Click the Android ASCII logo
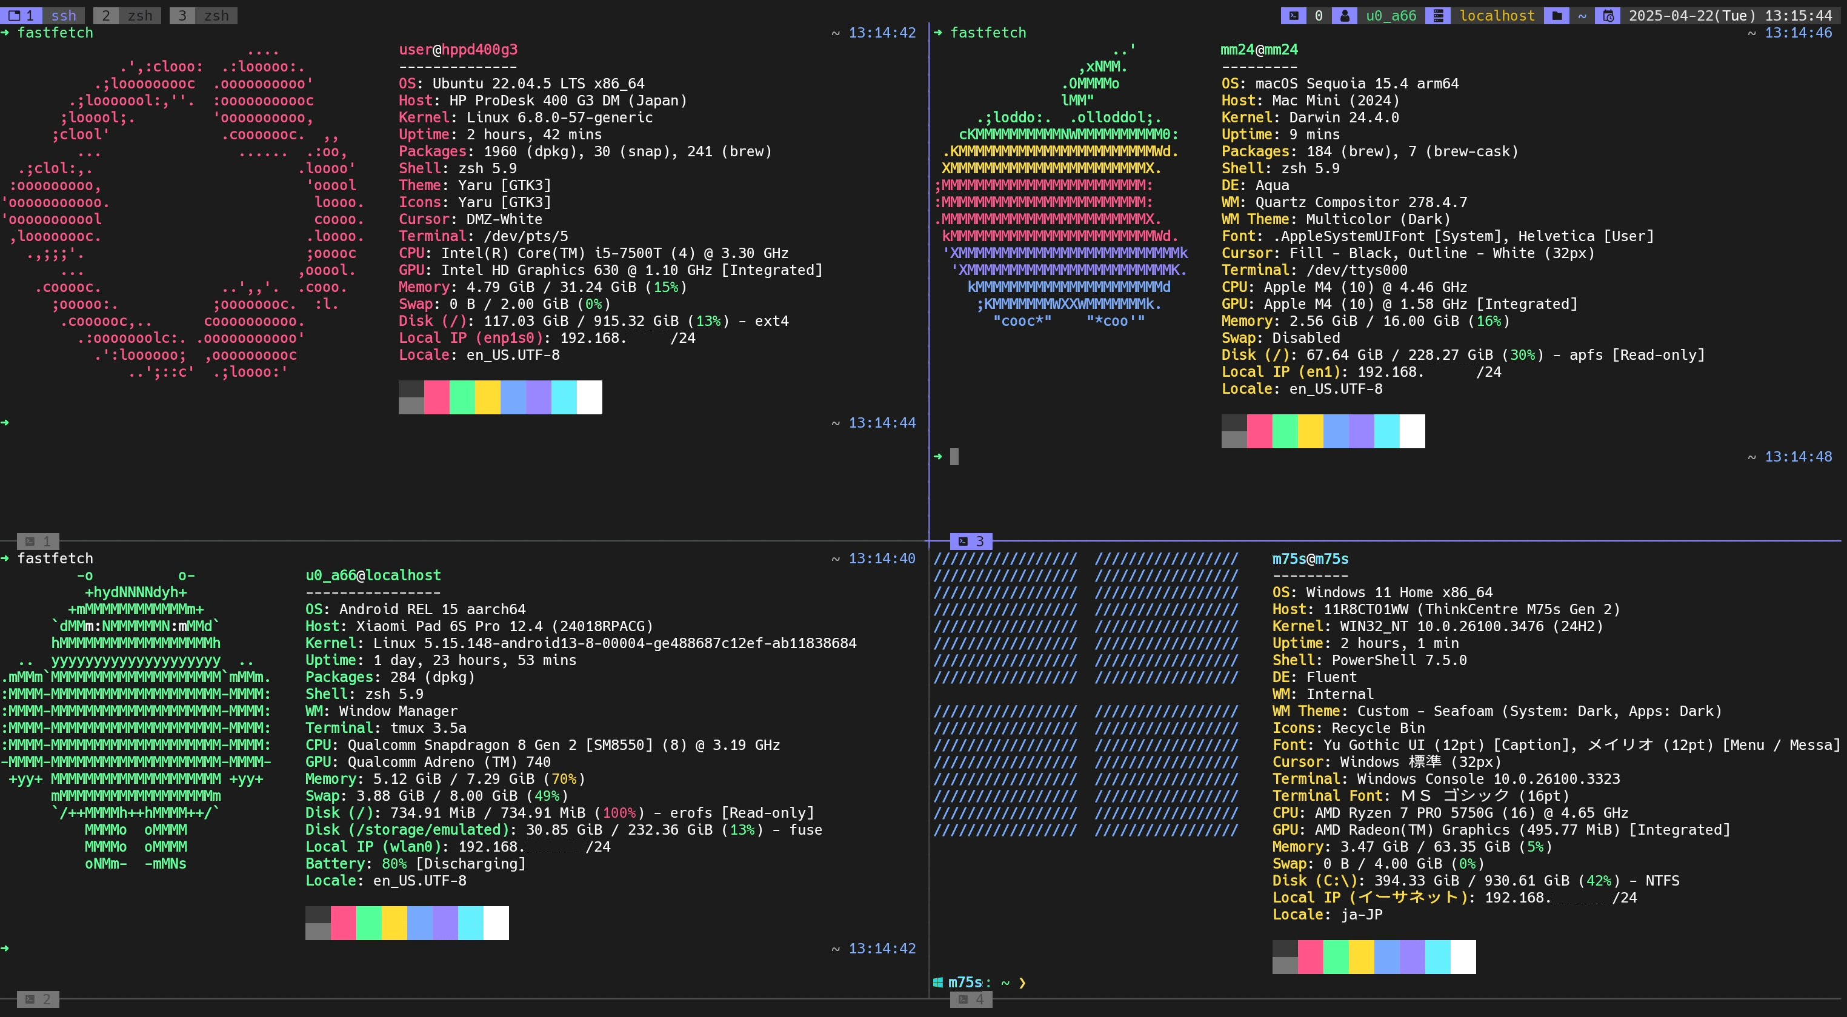This screenshot has width=1847, height=1017. click(136, 720)
